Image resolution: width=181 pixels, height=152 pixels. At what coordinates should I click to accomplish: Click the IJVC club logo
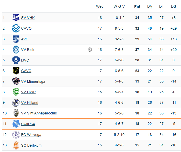[x=16, y=60]
